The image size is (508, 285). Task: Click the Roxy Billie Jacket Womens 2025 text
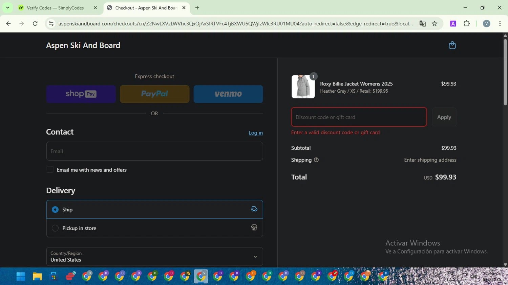point(356,84)
